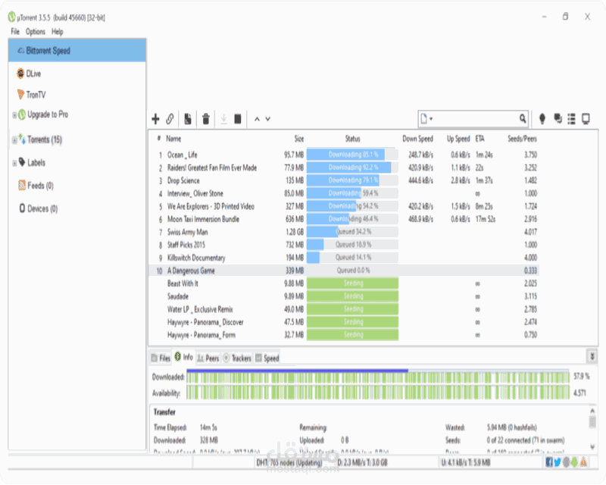Click the Transfer panel scrollbar thumb

(592, 421)
